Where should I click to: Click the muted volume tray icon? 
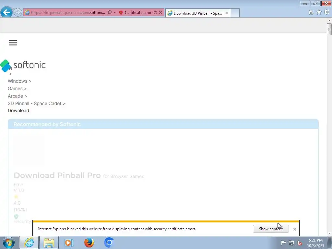pyautogui.click(x=299, y=243)
